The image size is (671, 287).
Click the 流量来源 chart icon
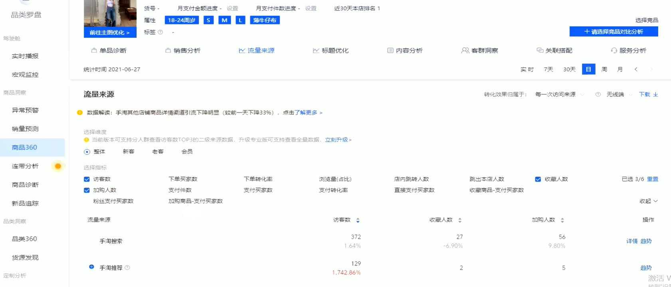[x=242, y=51]
